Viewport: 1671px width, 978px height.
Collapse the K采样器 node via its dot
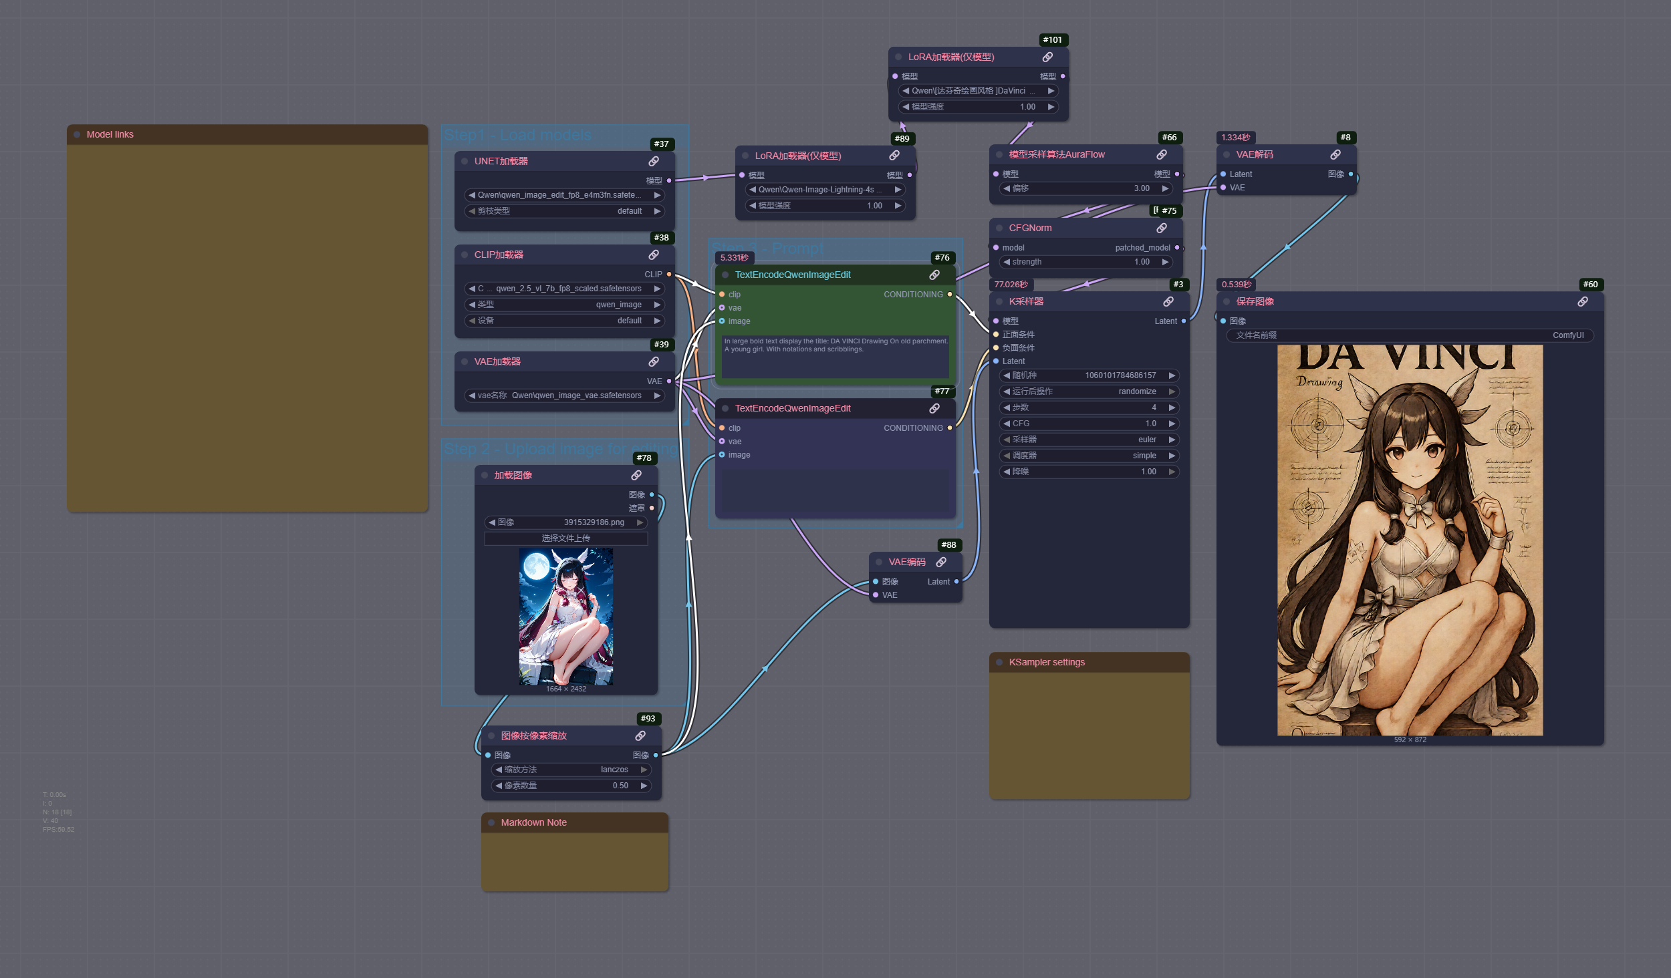pos(999,301)
